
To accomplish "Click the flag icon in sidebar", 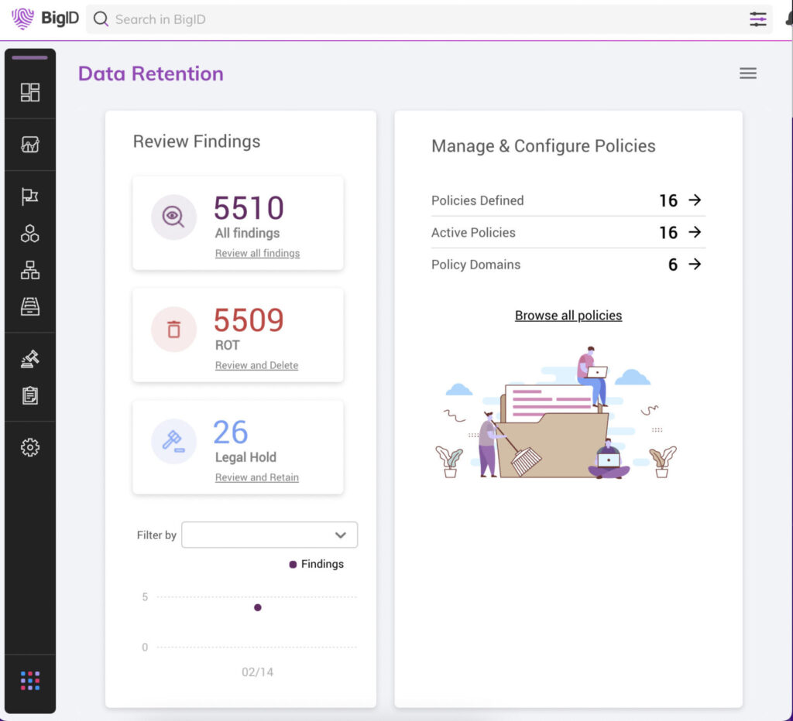I will 30,196.
